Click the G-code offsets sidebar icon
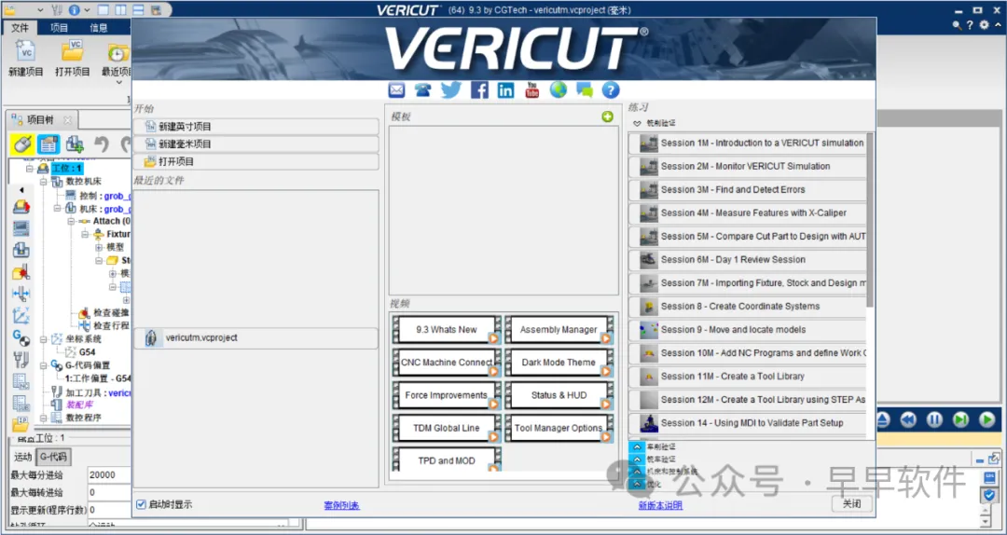 click(x=21, y=337)
